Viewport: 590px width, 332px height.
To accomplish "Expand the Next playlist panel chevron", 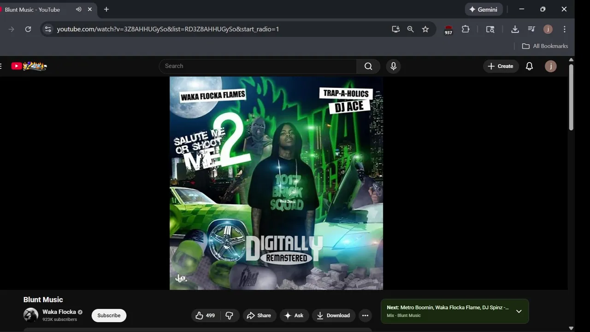I will tap(519, 311).
